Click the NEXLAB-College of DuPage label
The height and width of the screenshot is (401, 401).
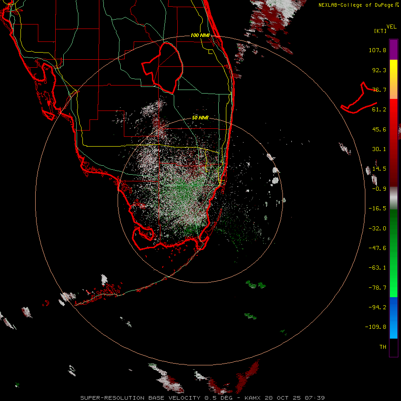click(x=358, y=5)
